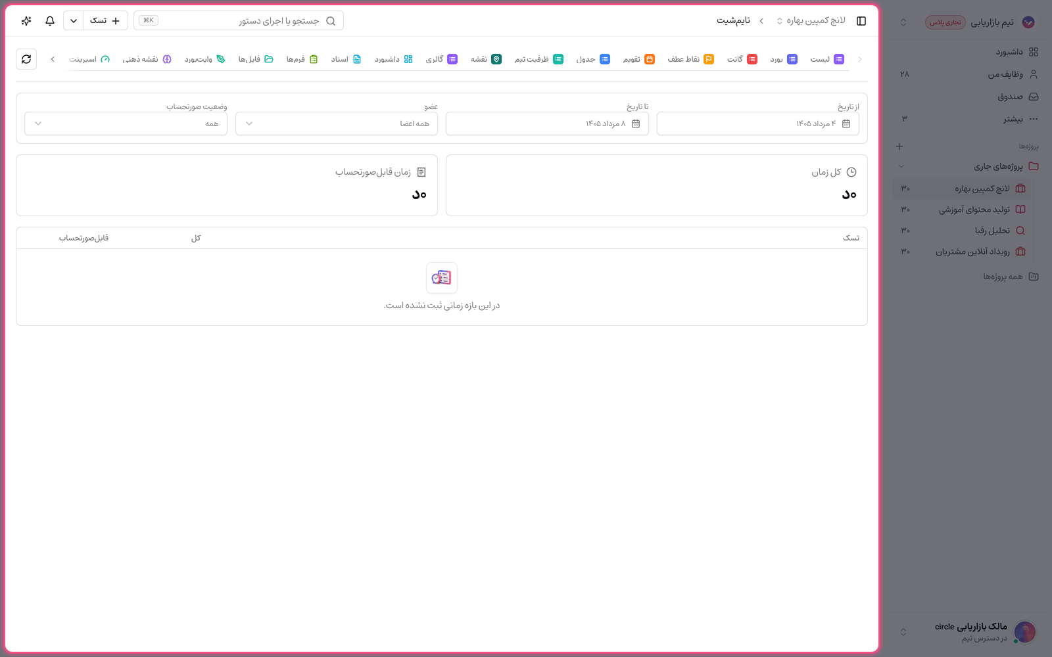
Task: Open داشبورد in the sidebar
Action: 967,52
